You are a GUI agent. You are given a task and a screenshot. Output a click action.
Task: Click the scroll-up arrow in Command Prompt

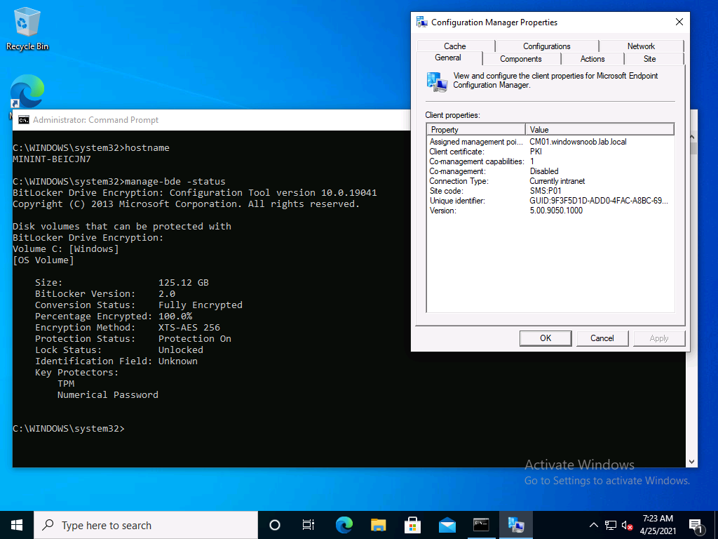point(691,137)
